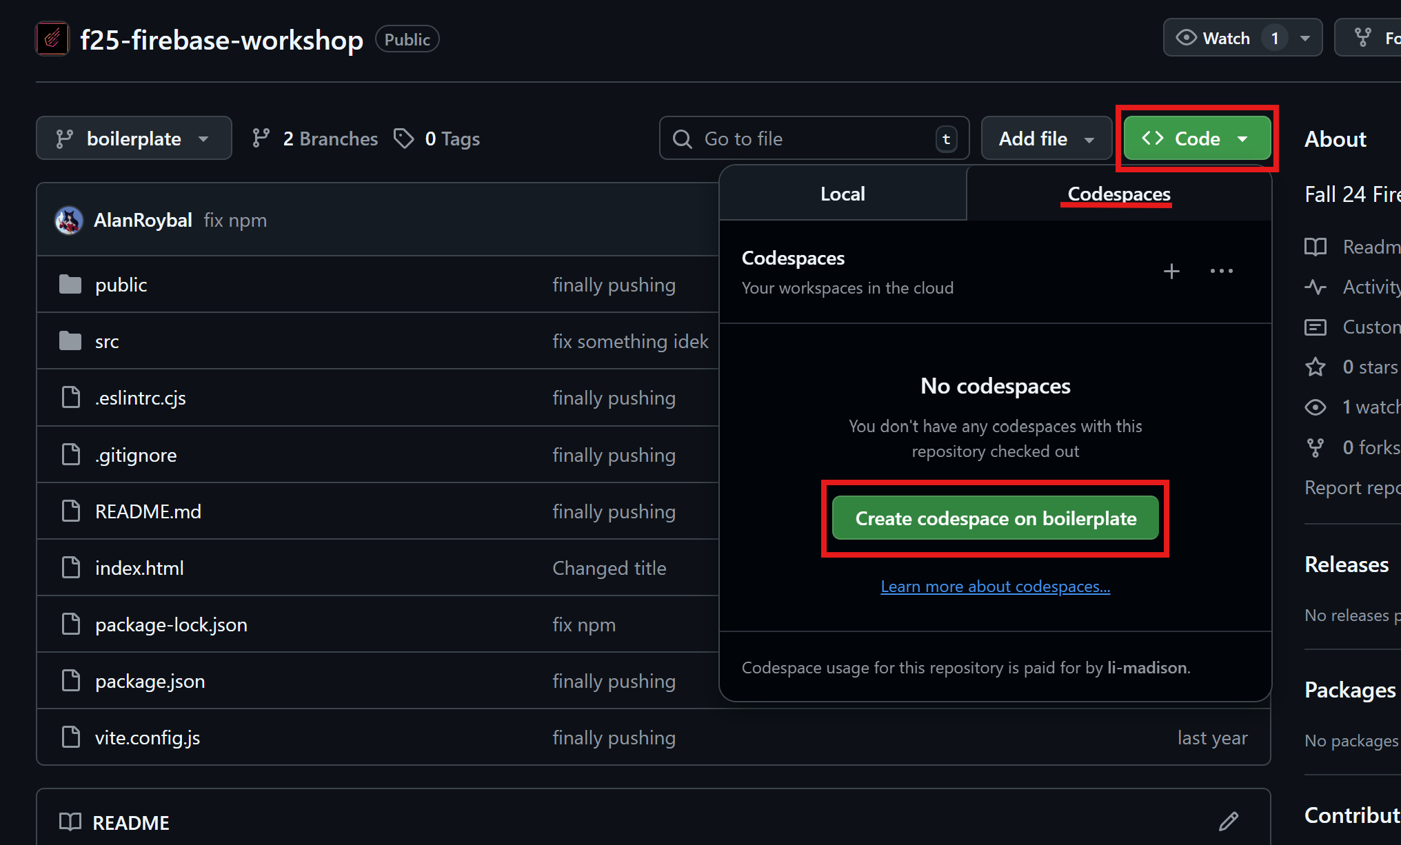Expand the Add file dropdown

pyautogui.click(x=1046, y=139)
